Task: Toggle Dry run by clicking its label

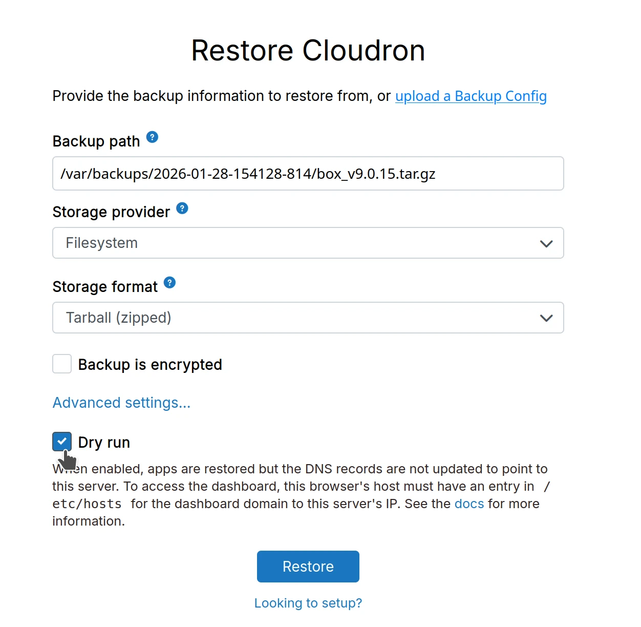Action: coord(103,442)
